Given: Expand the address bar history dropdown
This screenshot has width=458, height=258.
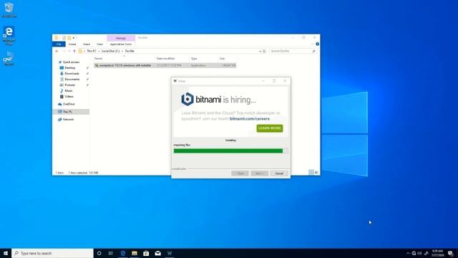Looking at the screenshot, I should tap(260, 51).
